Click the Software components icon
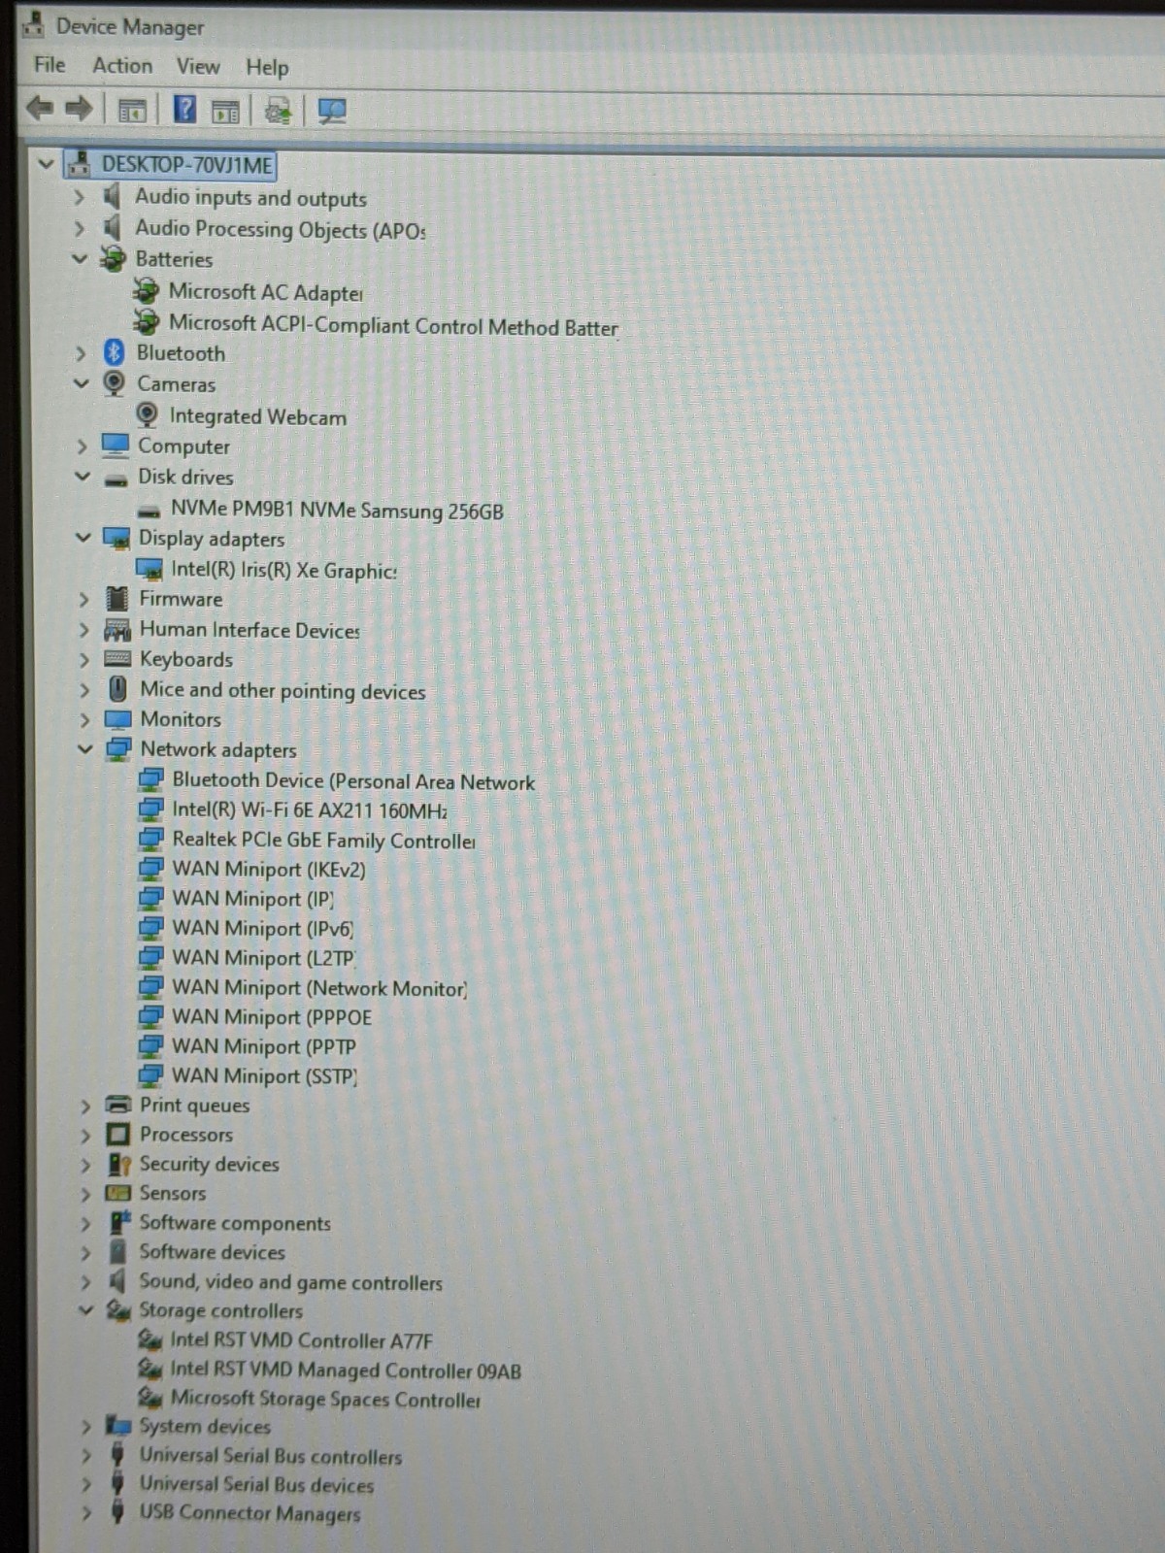 pyautogui.click(x=118, y=1222)
